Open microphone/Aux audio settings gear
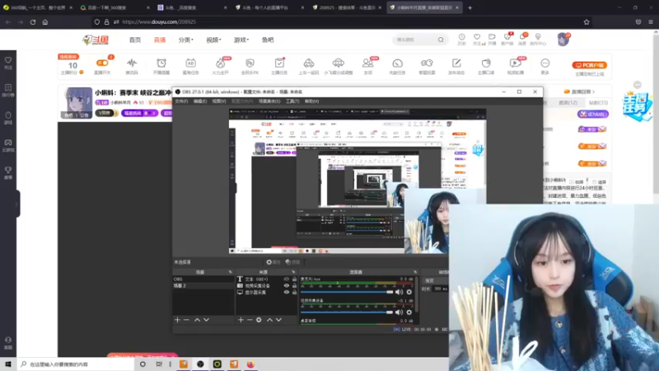This screenshot has height=371, width=659. click(409, 292)
